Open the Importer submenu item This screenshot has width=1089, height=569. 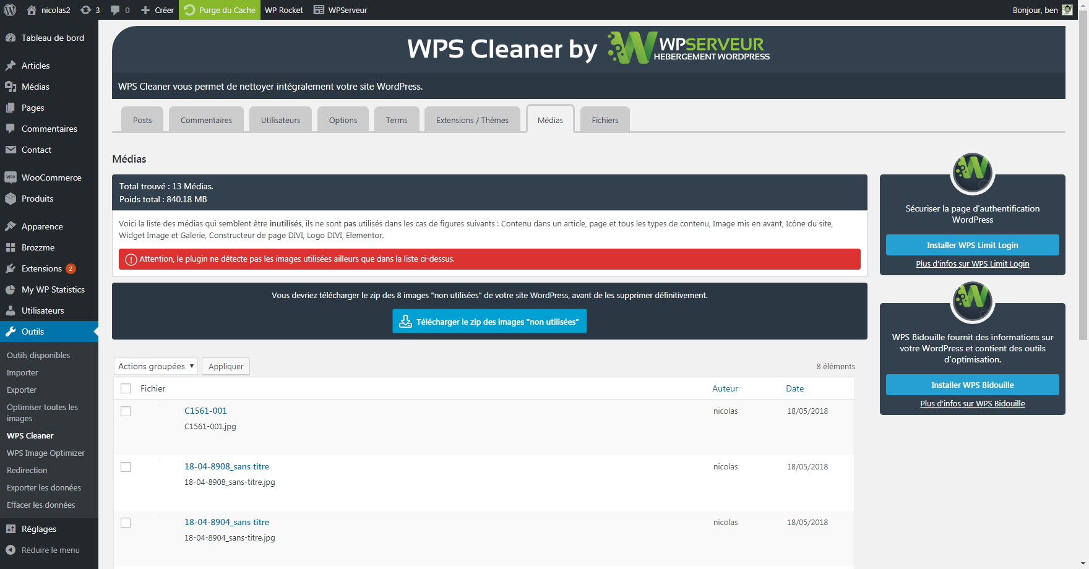click(22, 372)
